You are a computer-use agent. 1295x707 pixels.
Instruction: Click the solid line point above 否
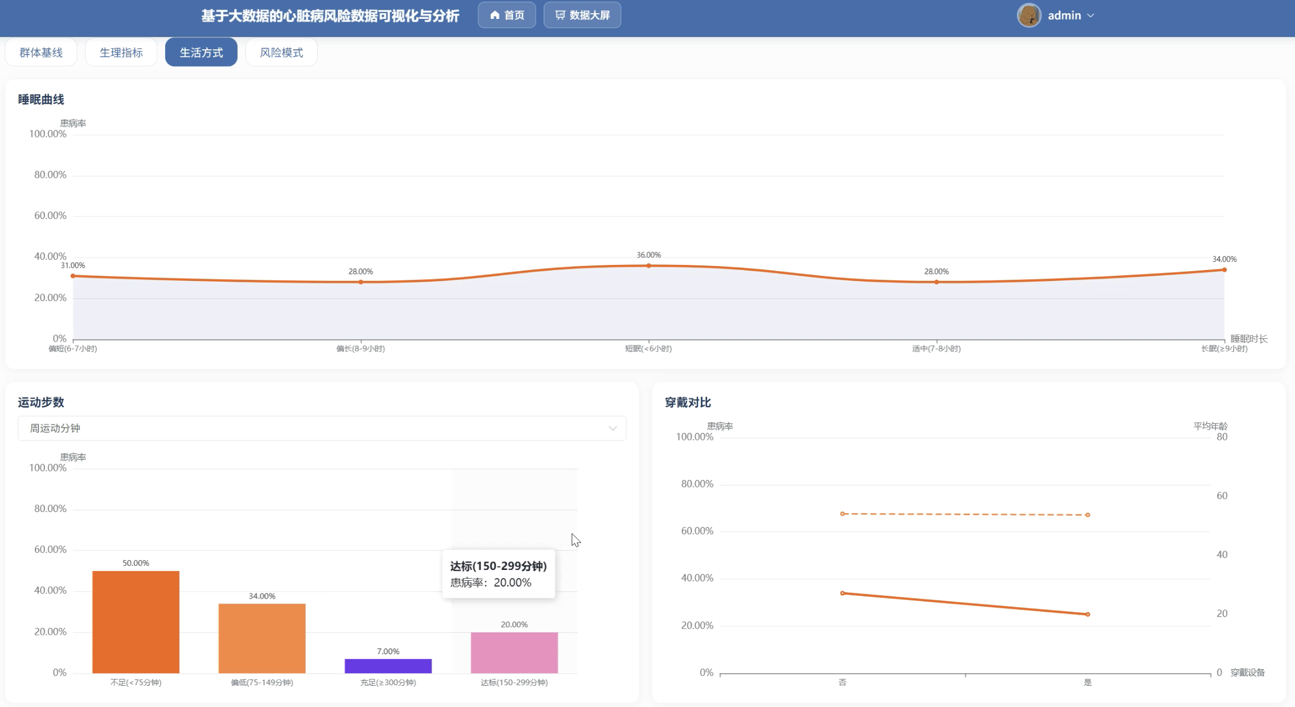pyautogui.click(x=842, y=593)
